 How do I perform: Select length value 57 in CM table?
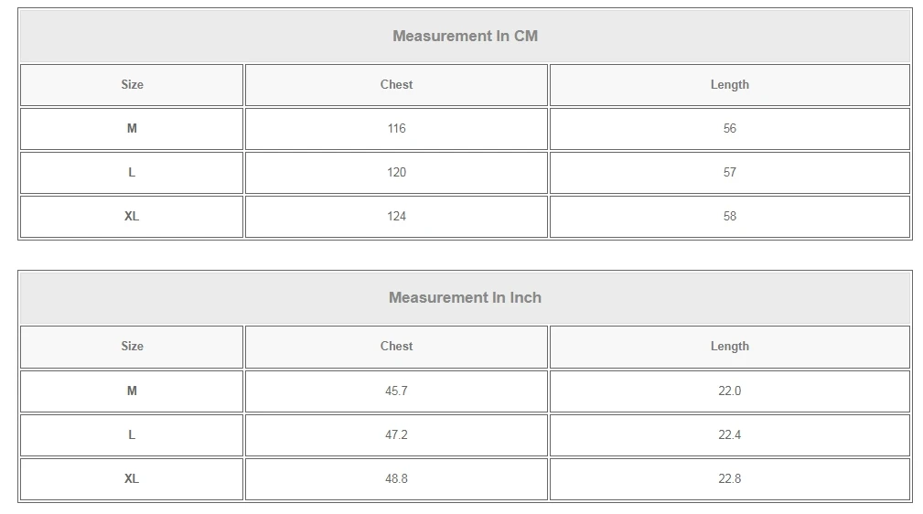729,173
